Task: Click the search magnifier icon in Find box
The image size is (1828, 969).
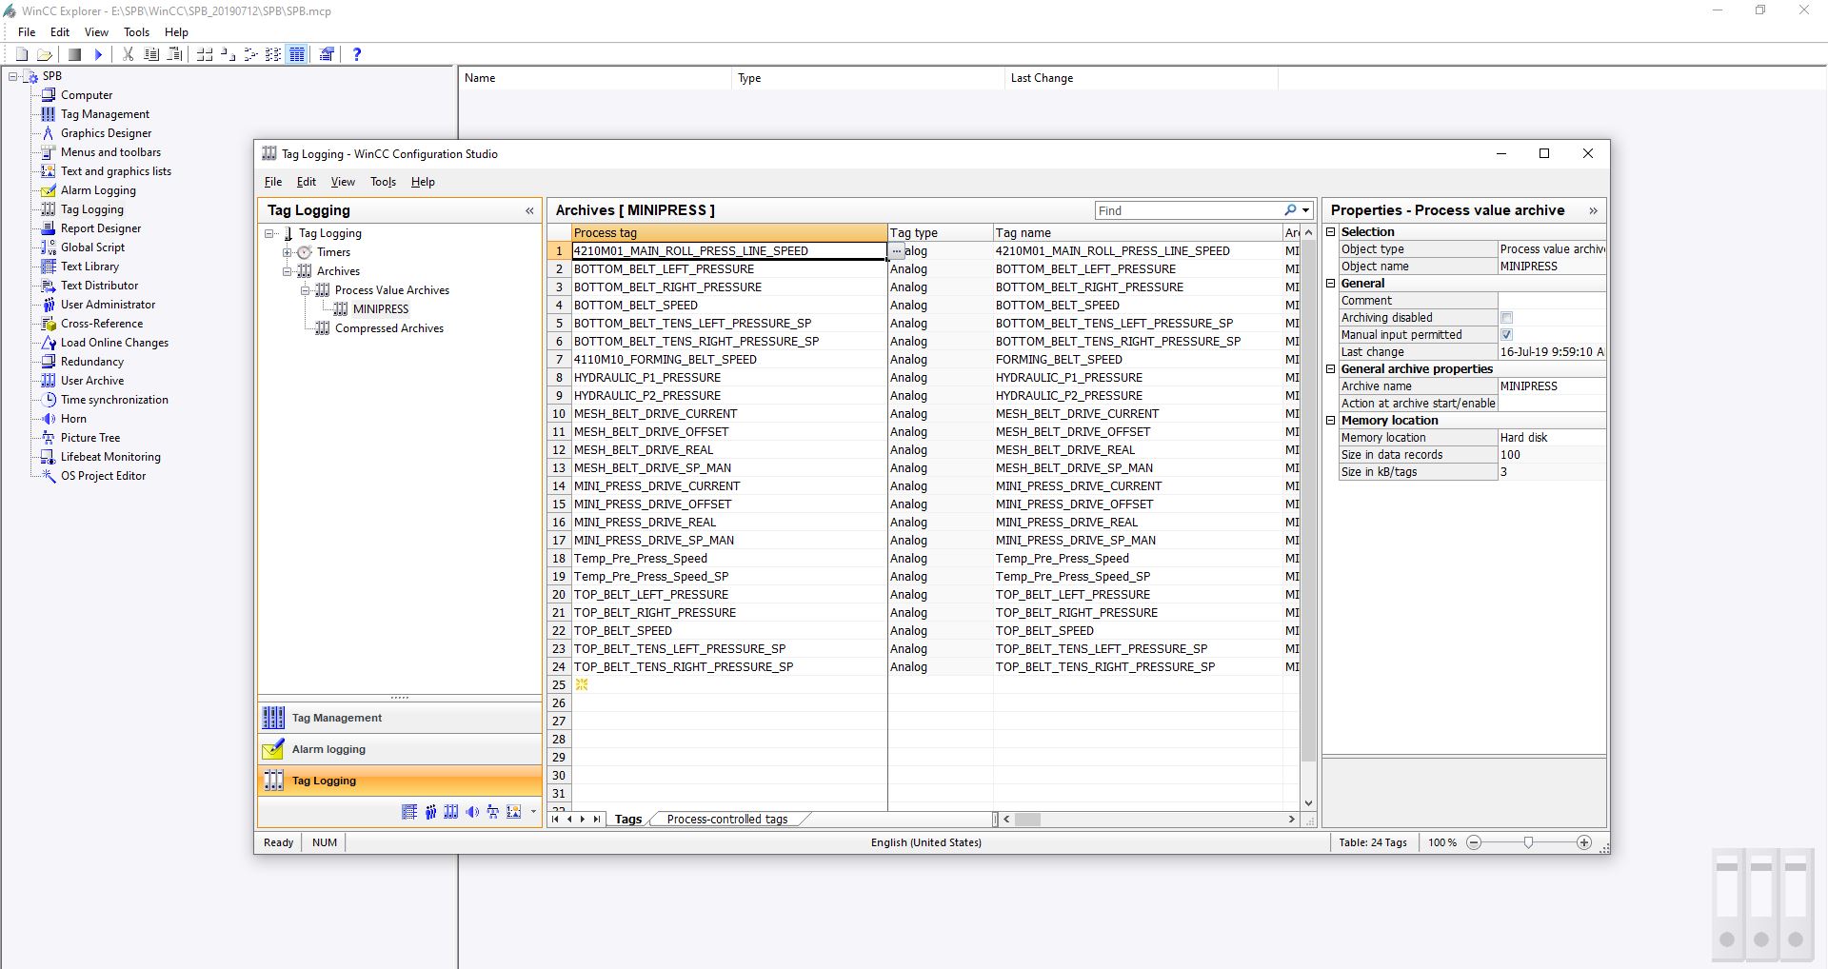Action: (1290, 210)
